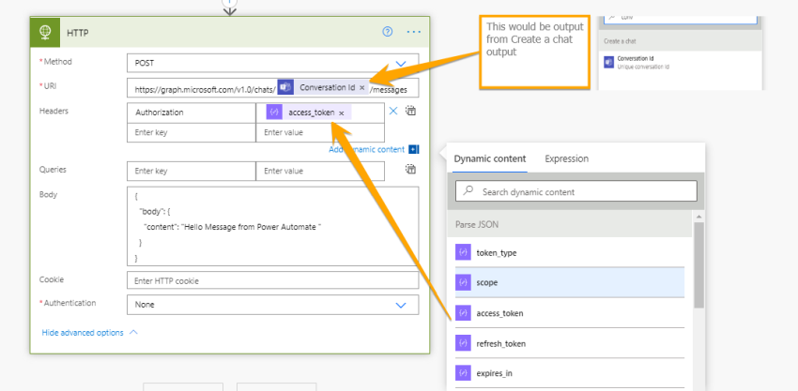Click the empty Headers Enter key field
Viewport: 798px width, 391px height.
(x=192, y=132)
